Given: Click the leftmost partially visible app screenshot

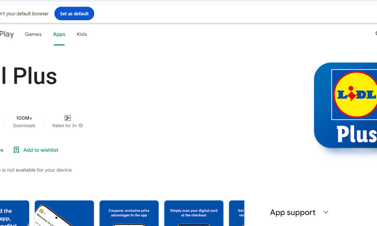Looking at the screenshot, I should pyautogui.click(x=14, y=213).
